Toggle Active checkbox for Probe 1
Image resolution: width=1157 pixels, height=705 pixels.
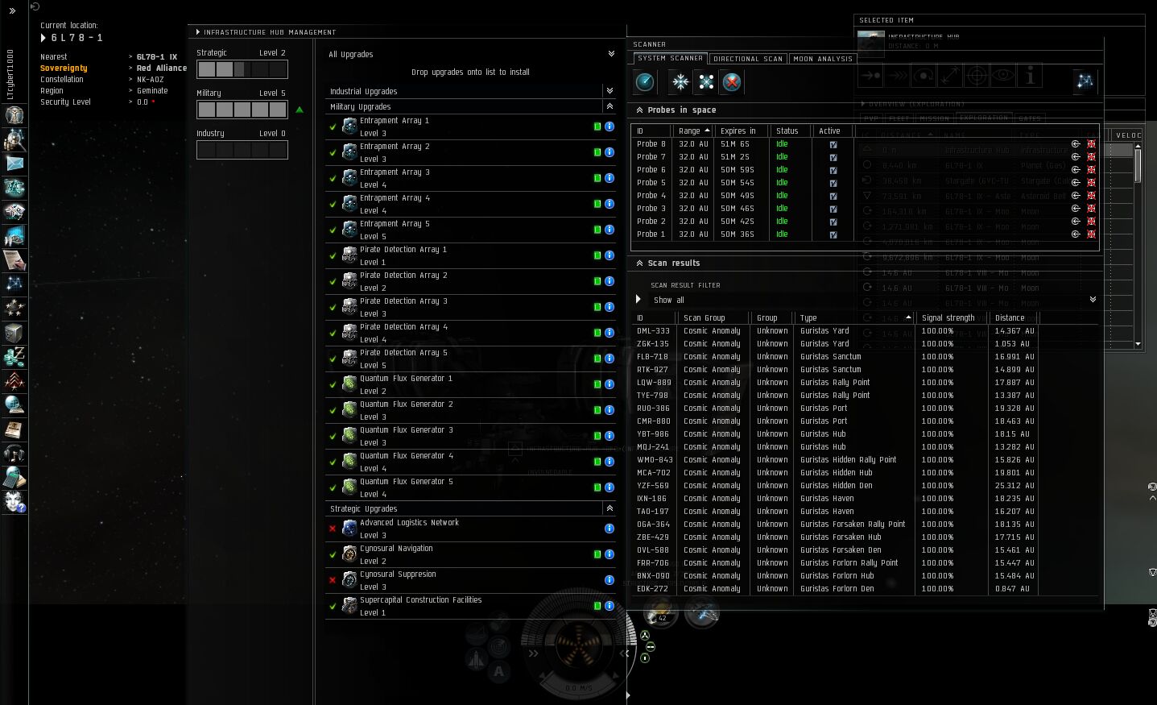pyautogui.click(x=833, y=235)
